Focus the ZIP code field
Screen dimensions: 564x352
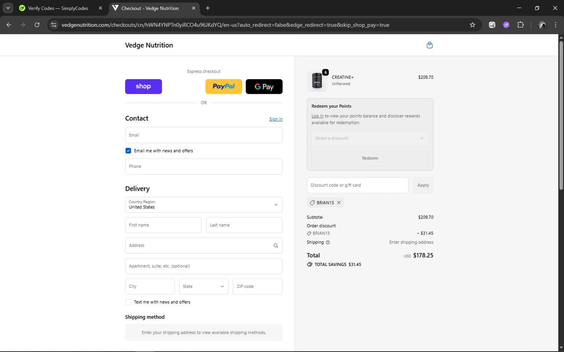tap(258, 286)
